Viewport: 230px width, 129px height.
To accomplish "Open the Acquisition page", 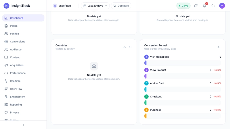I will click(23, 65).
